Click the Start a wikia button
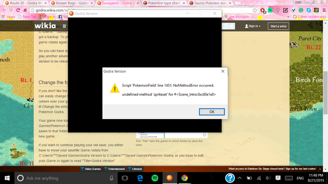This screenshot has width=328, height=184. [278, 26]
